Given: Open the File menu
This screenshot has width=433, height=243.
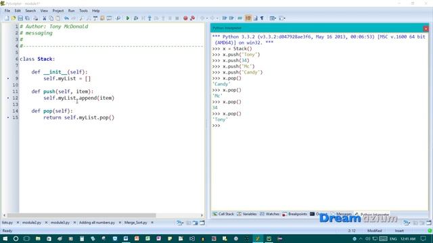Looking at the screenshot, I should (x=7, y=11).
